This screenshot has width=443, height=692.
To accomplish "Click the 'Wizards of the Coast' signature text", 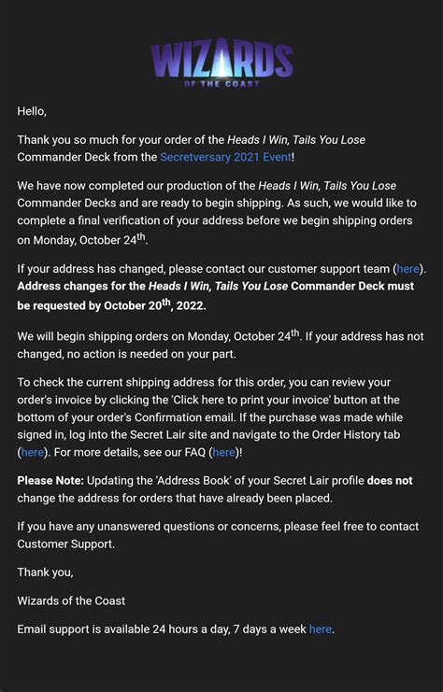I will click(71, 600).
